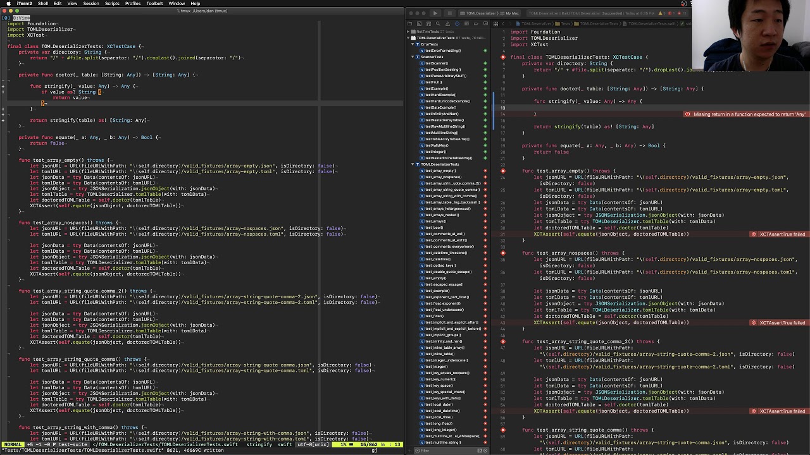Toggle the scheme filter beside the Filter field
This screenshot has width=810, height=455.
[479, 451]
